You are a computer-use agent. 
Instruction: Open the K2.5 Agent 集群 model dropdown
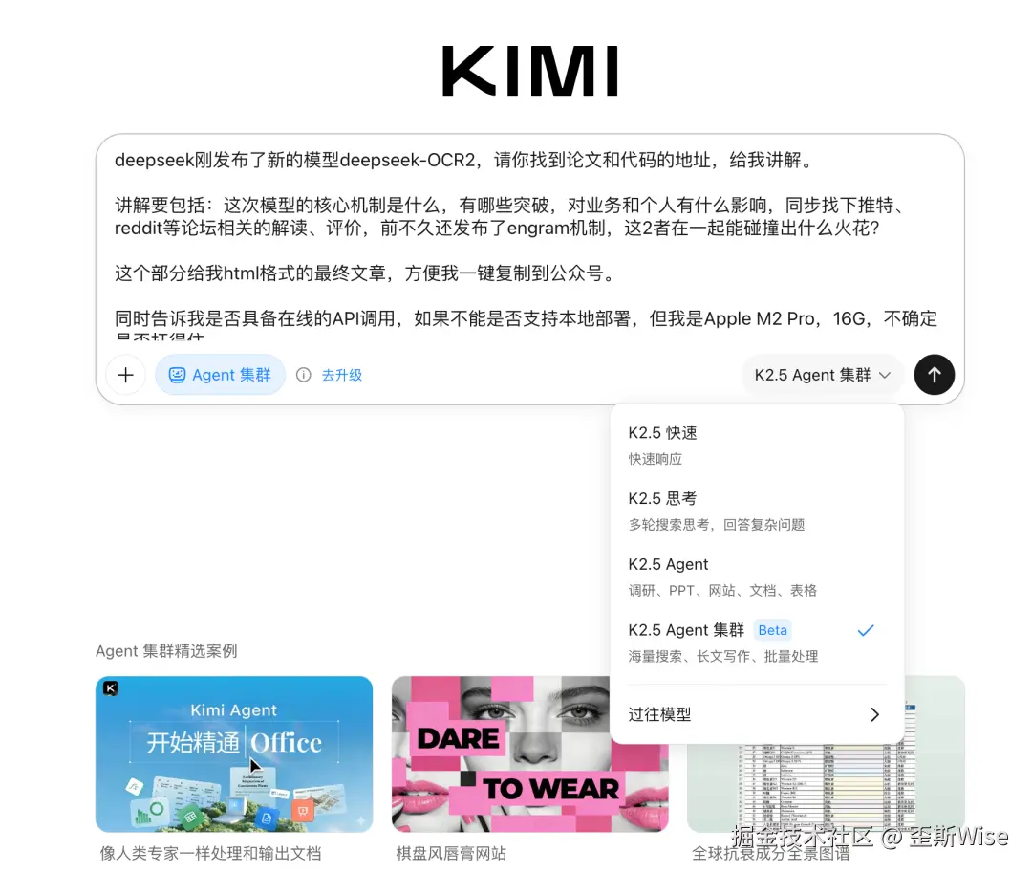coord(822,375)
